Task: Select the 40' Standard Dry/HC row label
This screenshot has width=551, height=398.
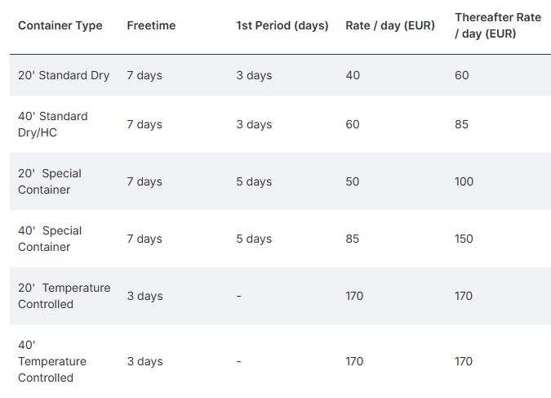Action: point(53,124)
